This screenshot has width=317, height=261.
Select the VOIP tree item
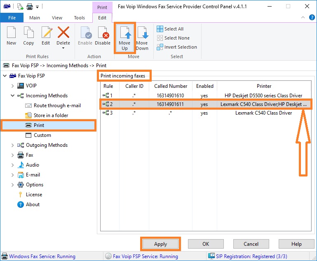27,86
